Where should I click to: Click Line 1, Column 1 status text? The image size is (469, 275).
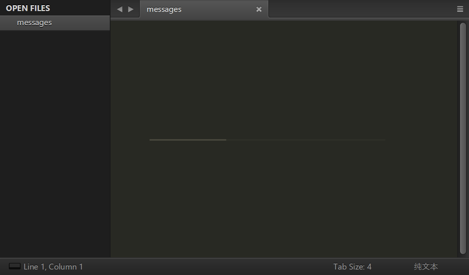pyautogui.click(x=53, y=267)
